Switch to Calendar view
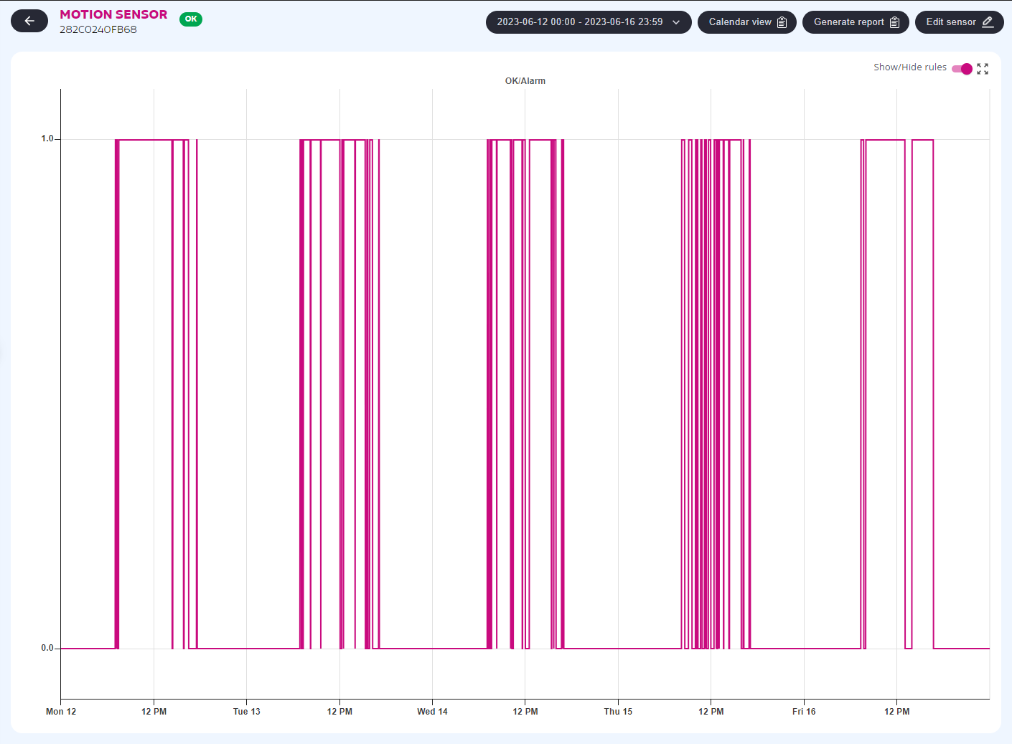The width and height of the screenshot is (1012, 744). tap(746, 22)
